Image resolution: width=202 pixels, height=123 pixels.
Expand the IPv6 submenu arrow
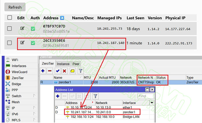coord(34,114)
